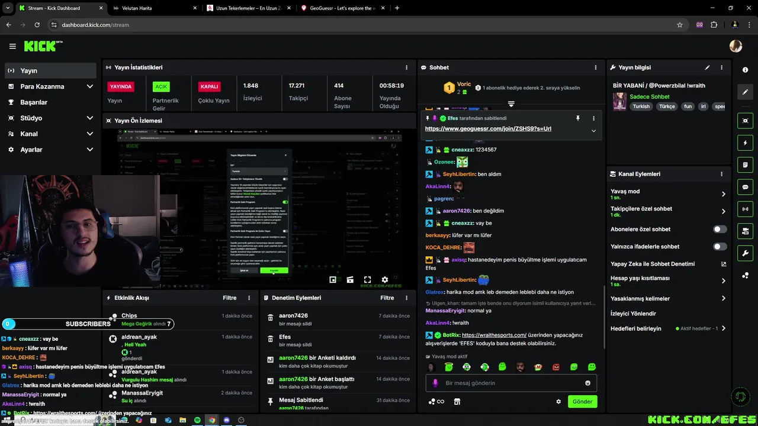
Task: Open the shop icon below the chat input
Action: (x=457, y=402)
